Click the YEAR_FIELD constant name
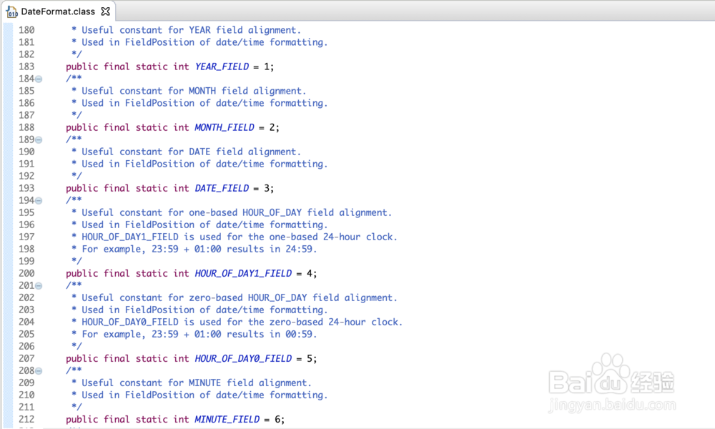Screen dimensions: 715x429 [x=222, y=66]
